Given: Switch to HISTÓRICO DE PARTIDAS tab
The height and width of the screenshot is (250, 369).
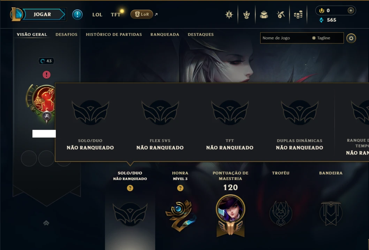Looking at the screenshot, I should tap(114, 34).
